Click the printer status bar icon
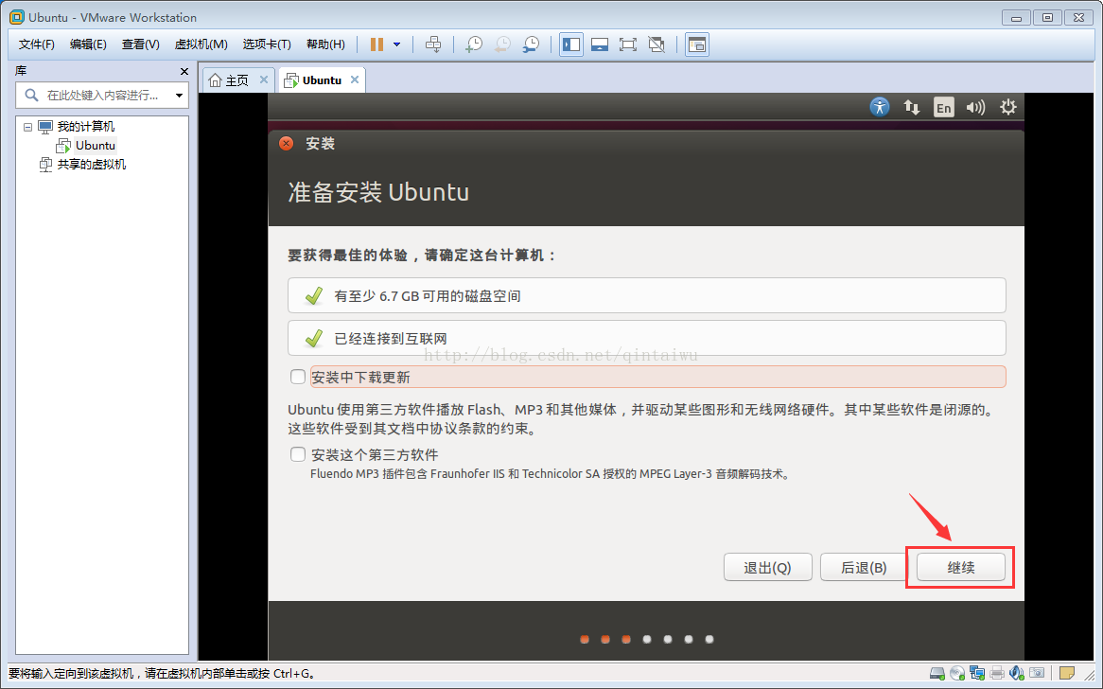 (997, 674)
